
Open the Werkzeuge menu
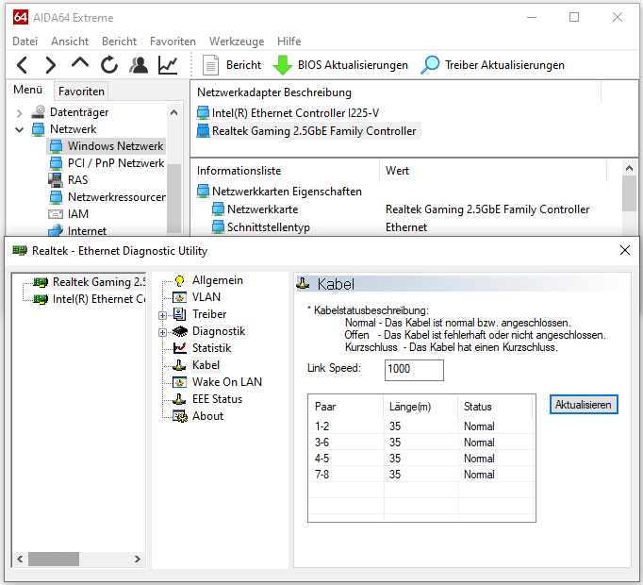(237, 42)
